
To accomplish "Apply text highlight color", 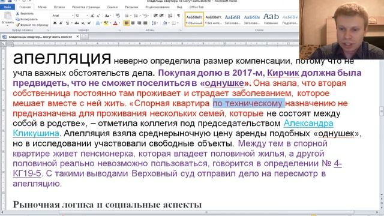I will [106, 23].
